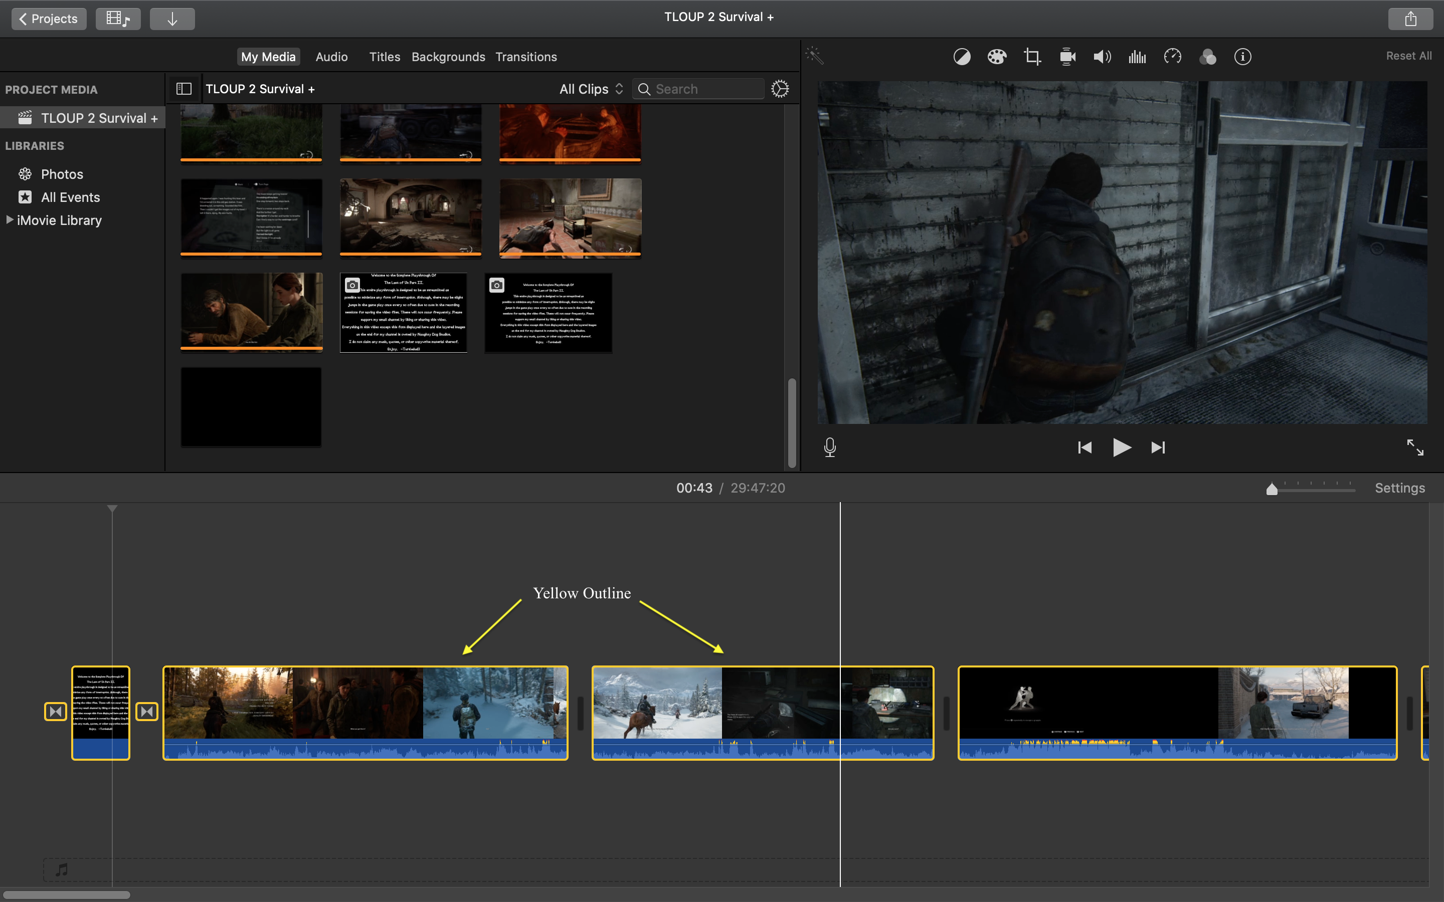Go back to Projects
Screen dimensions: 1444x902
click(x=49, y=19)
